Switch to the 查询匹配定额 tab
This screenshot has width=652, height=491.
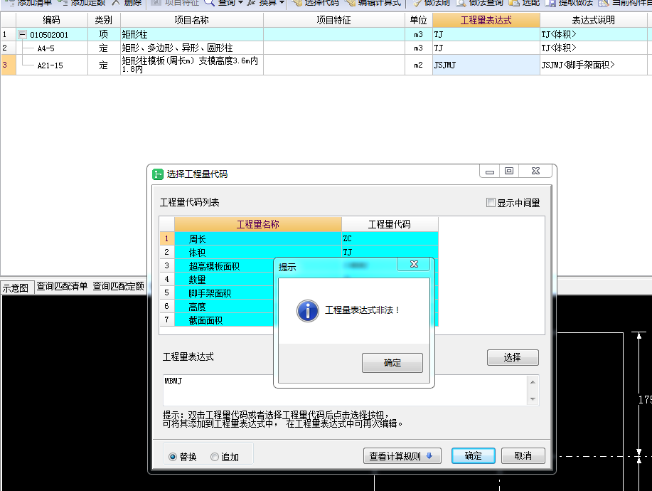tap(118, 286)
